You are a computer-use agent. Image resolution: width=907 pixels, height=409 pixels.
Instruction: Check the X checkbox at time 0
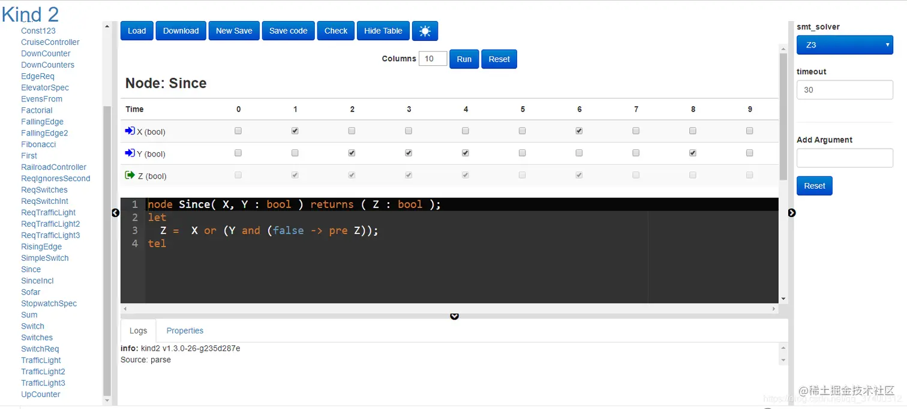[x=238, y=131]
